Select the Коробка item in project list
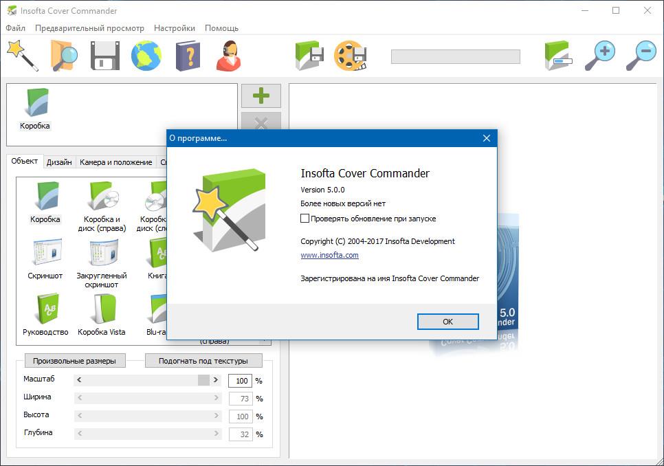 [35, 109]
